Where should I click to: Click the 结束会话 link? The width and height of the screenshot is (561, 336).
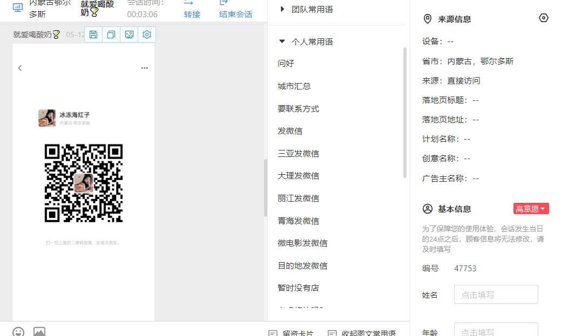point(235,15)
